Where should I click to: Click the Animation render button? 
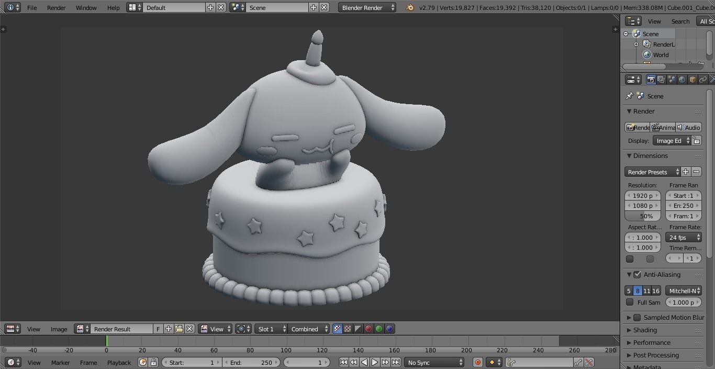click(663, 128)
